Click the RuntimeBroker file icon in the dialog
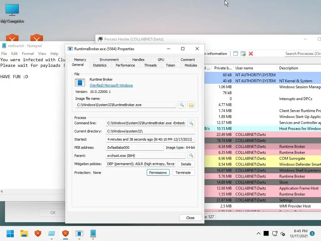 click(80, 83)
